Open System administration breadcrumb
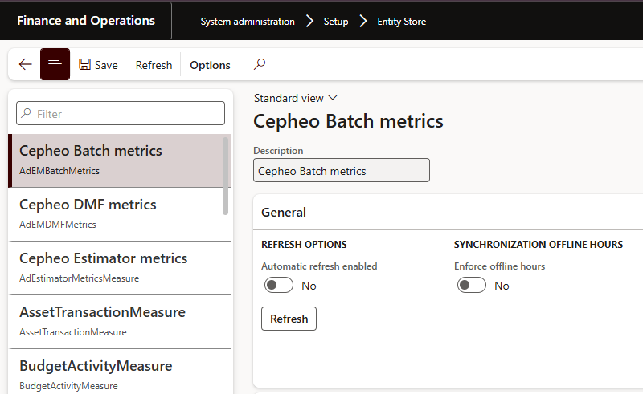The height and width of the screenshot is (394, 643). point(248,22)
